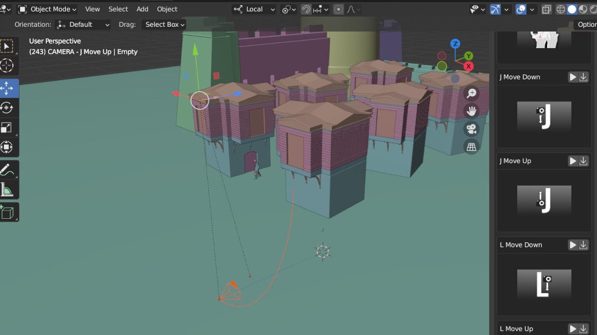Switch to wireframe viewport shading
This screenshot has width=597, height=335.
click(561, 10)
